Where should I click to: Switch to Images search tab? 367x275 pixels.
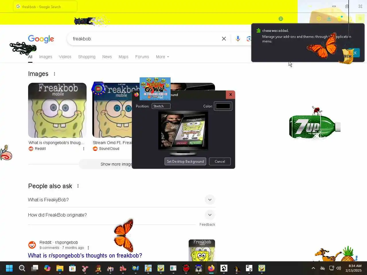(x=46, y=57)
